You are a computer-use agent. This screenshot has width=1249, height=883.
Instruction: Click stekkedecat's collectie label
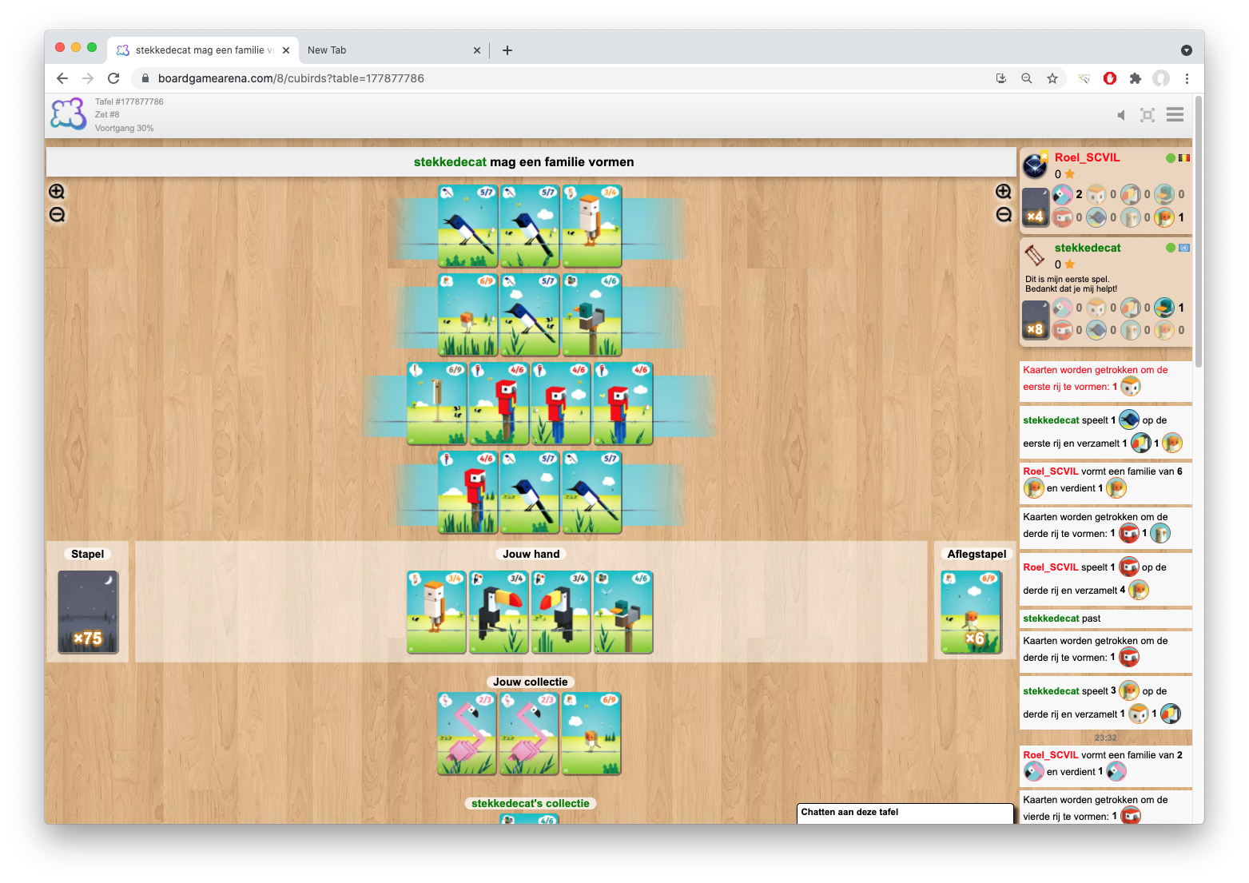[x=531, y=803]
